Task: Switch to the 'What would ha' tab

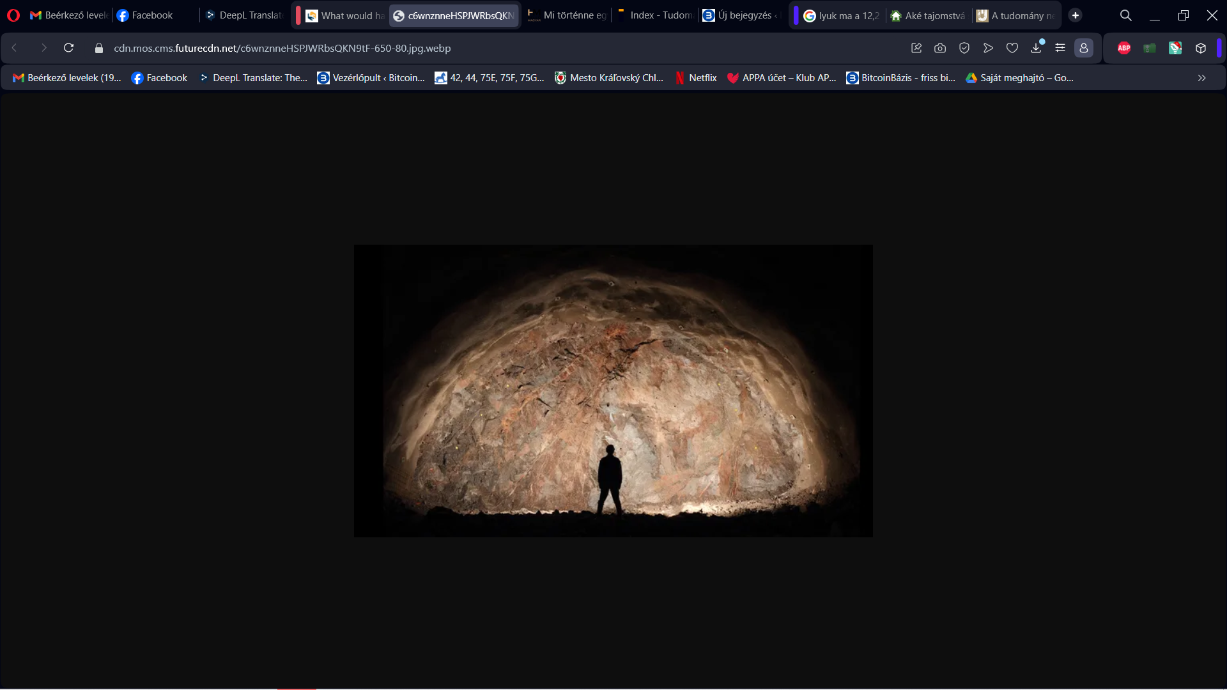Action: [x=344, y=15]
